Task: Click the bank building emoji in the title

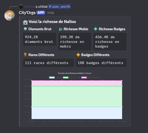Action: tap(25, 22)
